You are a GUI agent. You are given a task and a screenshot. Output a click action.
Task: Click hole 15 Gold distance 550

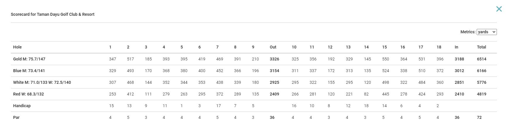pyautogui.click(x=386, y=59)
